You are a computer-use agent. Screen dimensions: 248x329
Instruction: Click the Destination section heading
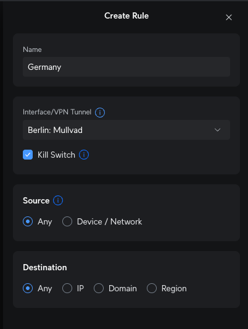click(x=45, y=268)
